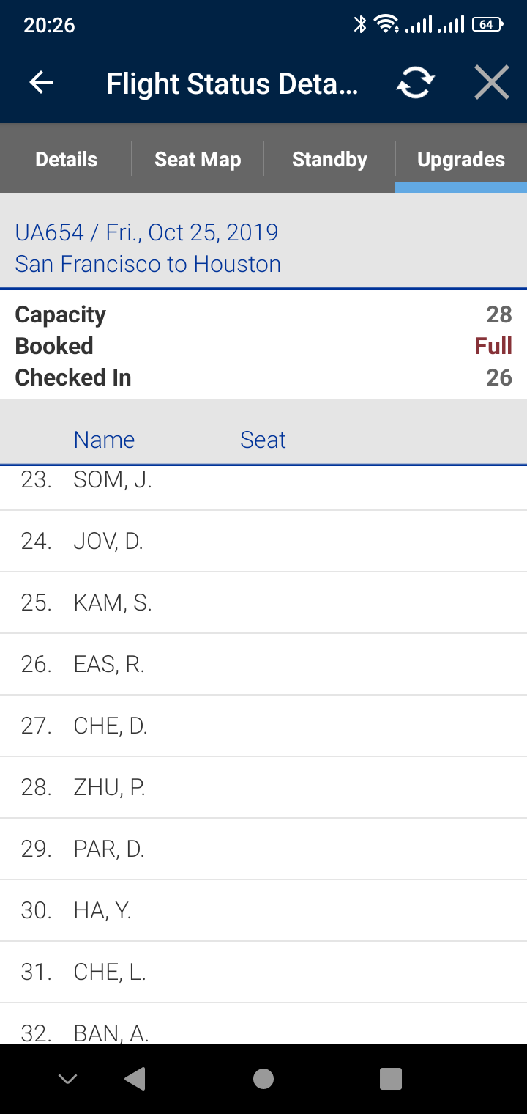Tap the back arrow icon

pos(42,83)
